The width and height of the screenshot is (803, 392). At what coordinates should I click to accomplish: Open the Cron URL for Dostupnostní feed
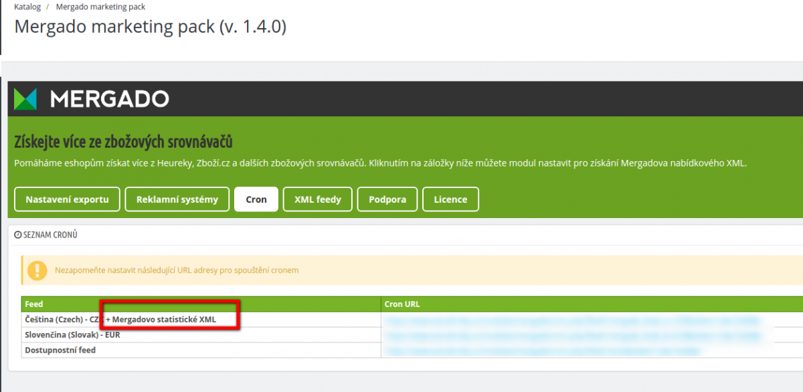(x=543, y=351)
